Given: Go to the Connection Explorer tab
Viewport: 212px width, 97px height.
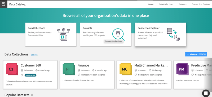Looking at the screenshot, I should coord(201,4).
